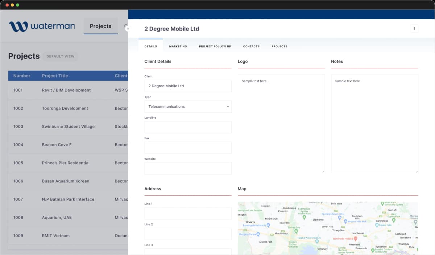The width and height of the screenshot is (435, 255).
Task: Open the three-dot options menu
Action: pyautogui.click(x=414, y=29)
